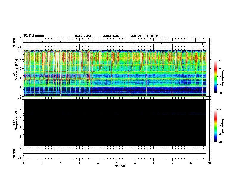Click the ch.2 colorbar log(PSD) unit label

[x=223, y=127]
